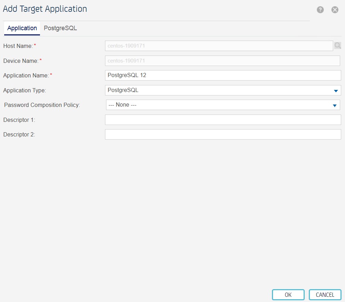Image resolution: width=345 pixels, height=302 pixels.
Task: Click the Application Name label
Action: click(26, 76)
